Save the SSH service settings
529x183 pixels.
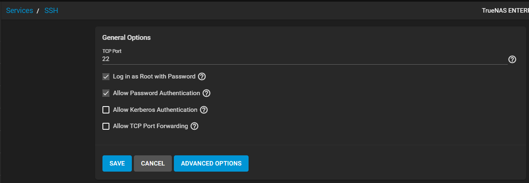[x=117, y=163]
